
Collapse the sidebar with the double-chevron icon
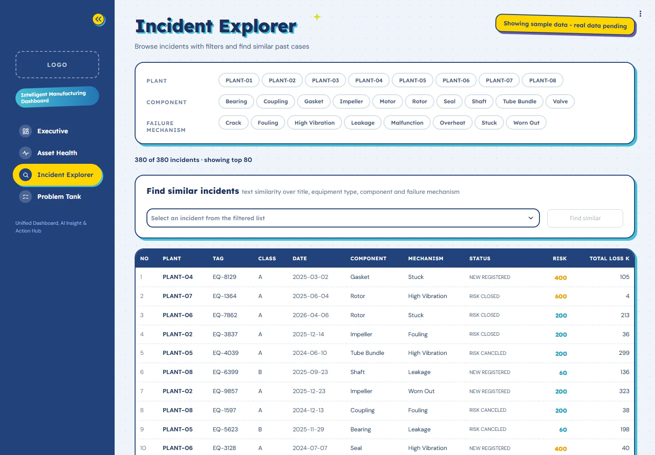click(x=99, y=19)
